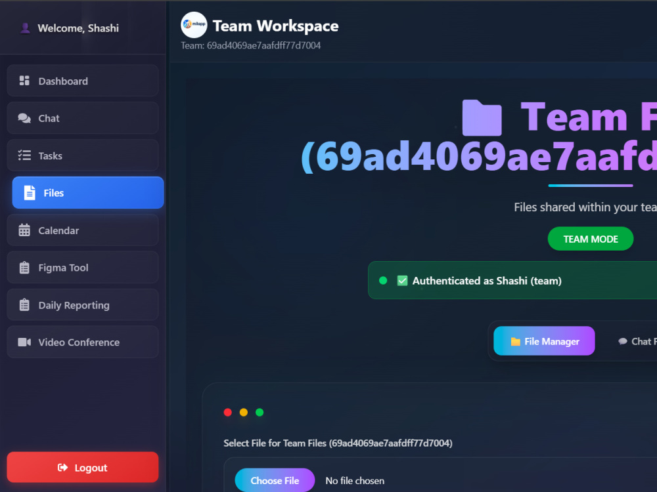Viewport: 657px width, 492px height.
Task: Go to the Tasks page
Action: pyautogui.click(x=83, y=155)
